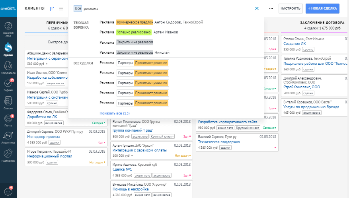Switch to list view
This screenshot has height=198, width=349.
point(61,8)
